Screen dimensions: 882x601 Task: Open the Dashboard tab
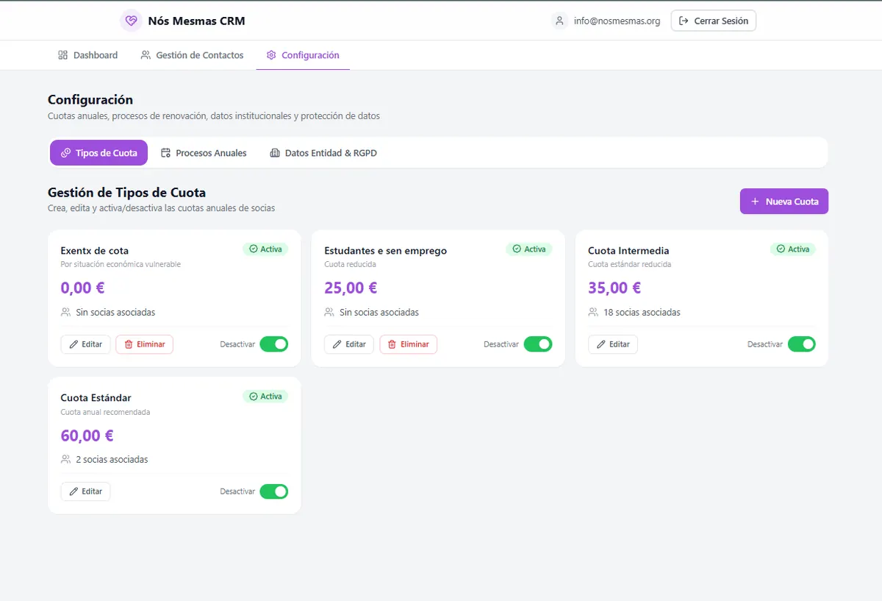(x=88, y=55)
